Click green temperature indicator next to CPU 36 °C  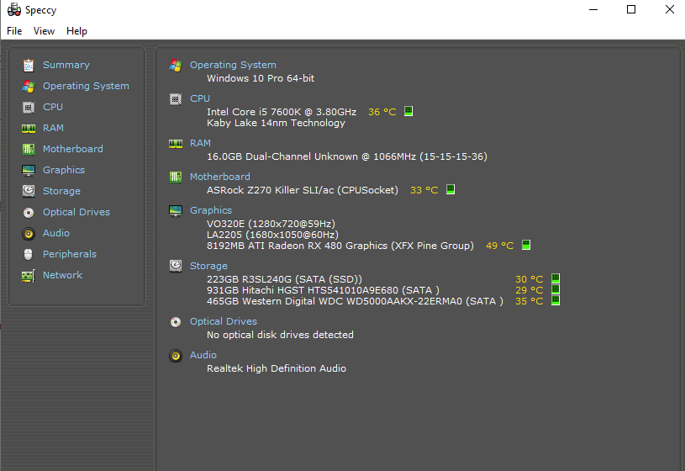(x=408, y=111)
